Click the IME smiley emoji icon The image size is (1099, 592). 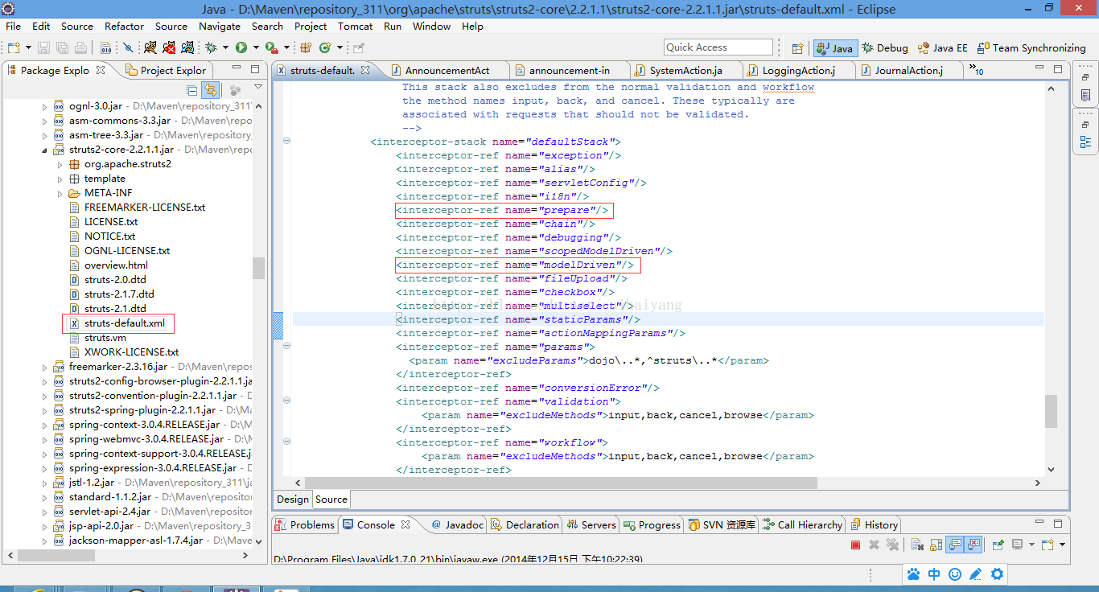click(x=955, y=574)
